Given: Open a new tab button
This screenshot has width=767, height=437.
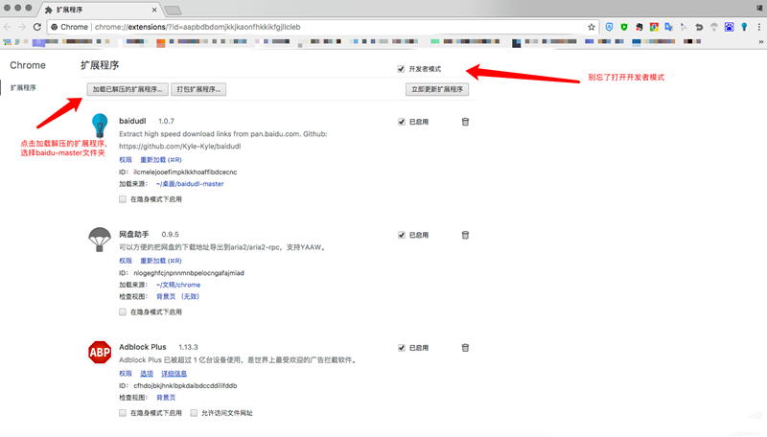Looking at the screenshot, I should click(173, 10).
